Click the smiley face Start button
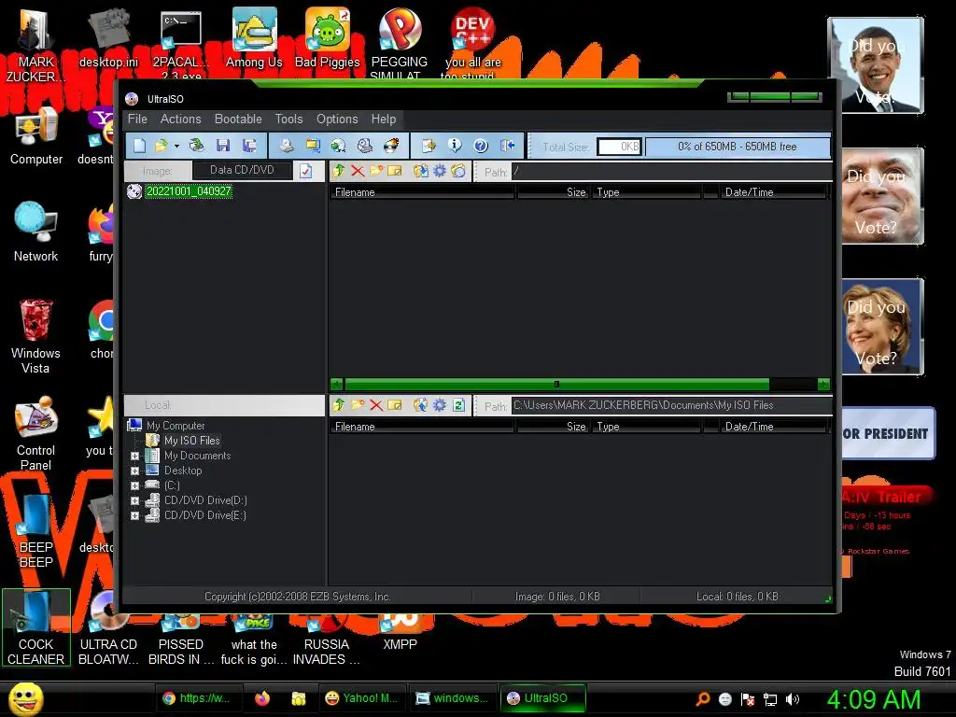Image resolution: width=956 pixels, height=717 pixels. tap(25, 698)
